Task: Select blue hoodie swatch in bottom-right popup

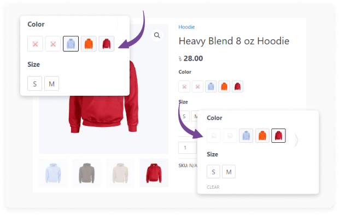Action: (x=246, y=136)
